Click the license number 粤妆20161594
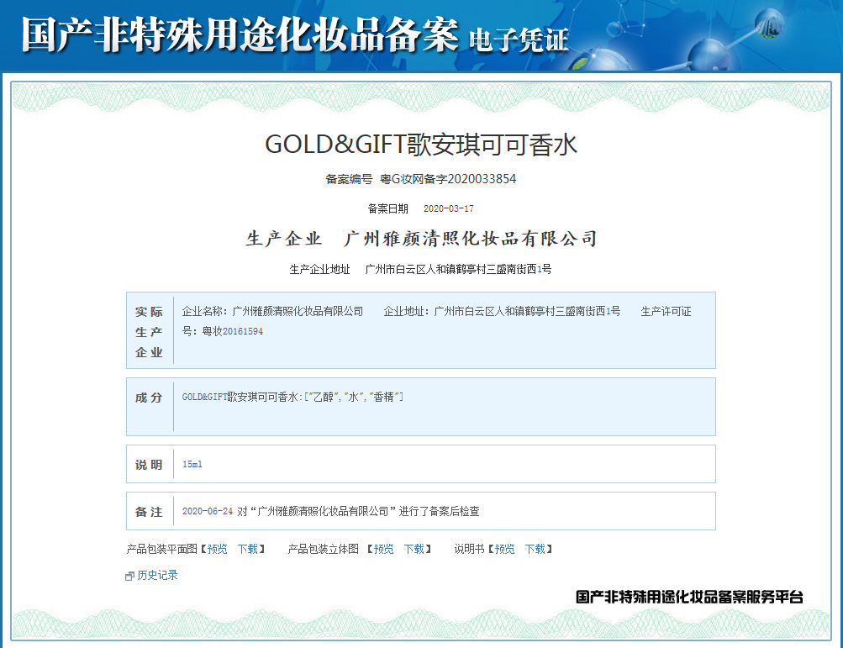 coord(232,331)
